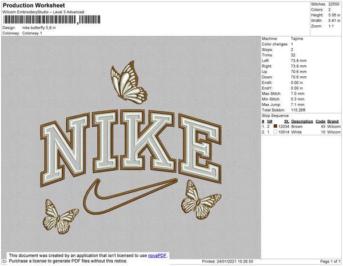This screenshot has width=343, height=266.
Task: Click the 'Code' column header
Action: tap(321, 122)
